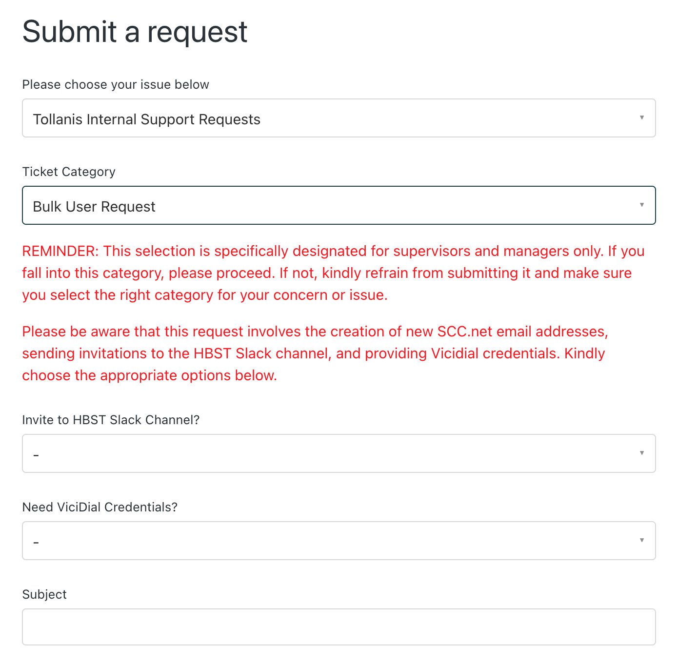678x664 pixels.
Task: Open the Need ViciDial Credentials dropdown
Action: pyautogui.click(x=339, y=541)
